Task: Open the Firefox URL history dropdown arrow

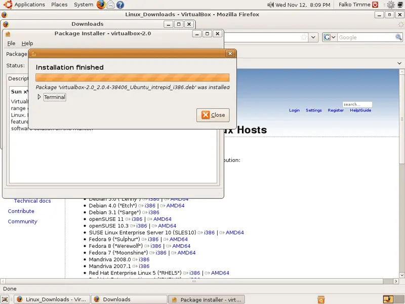Action: (x=313, y=37)
